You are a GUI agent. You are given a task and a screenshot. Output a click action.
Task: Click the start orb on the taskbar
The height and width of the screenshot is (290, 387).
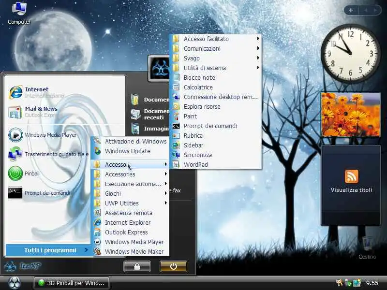click(15, 283)
